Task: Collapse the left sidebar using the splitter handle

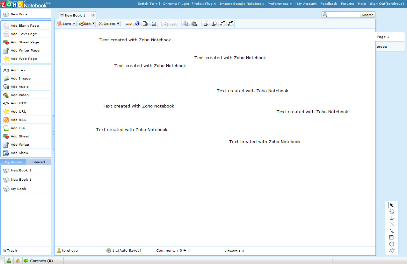Action: point(53,132)
